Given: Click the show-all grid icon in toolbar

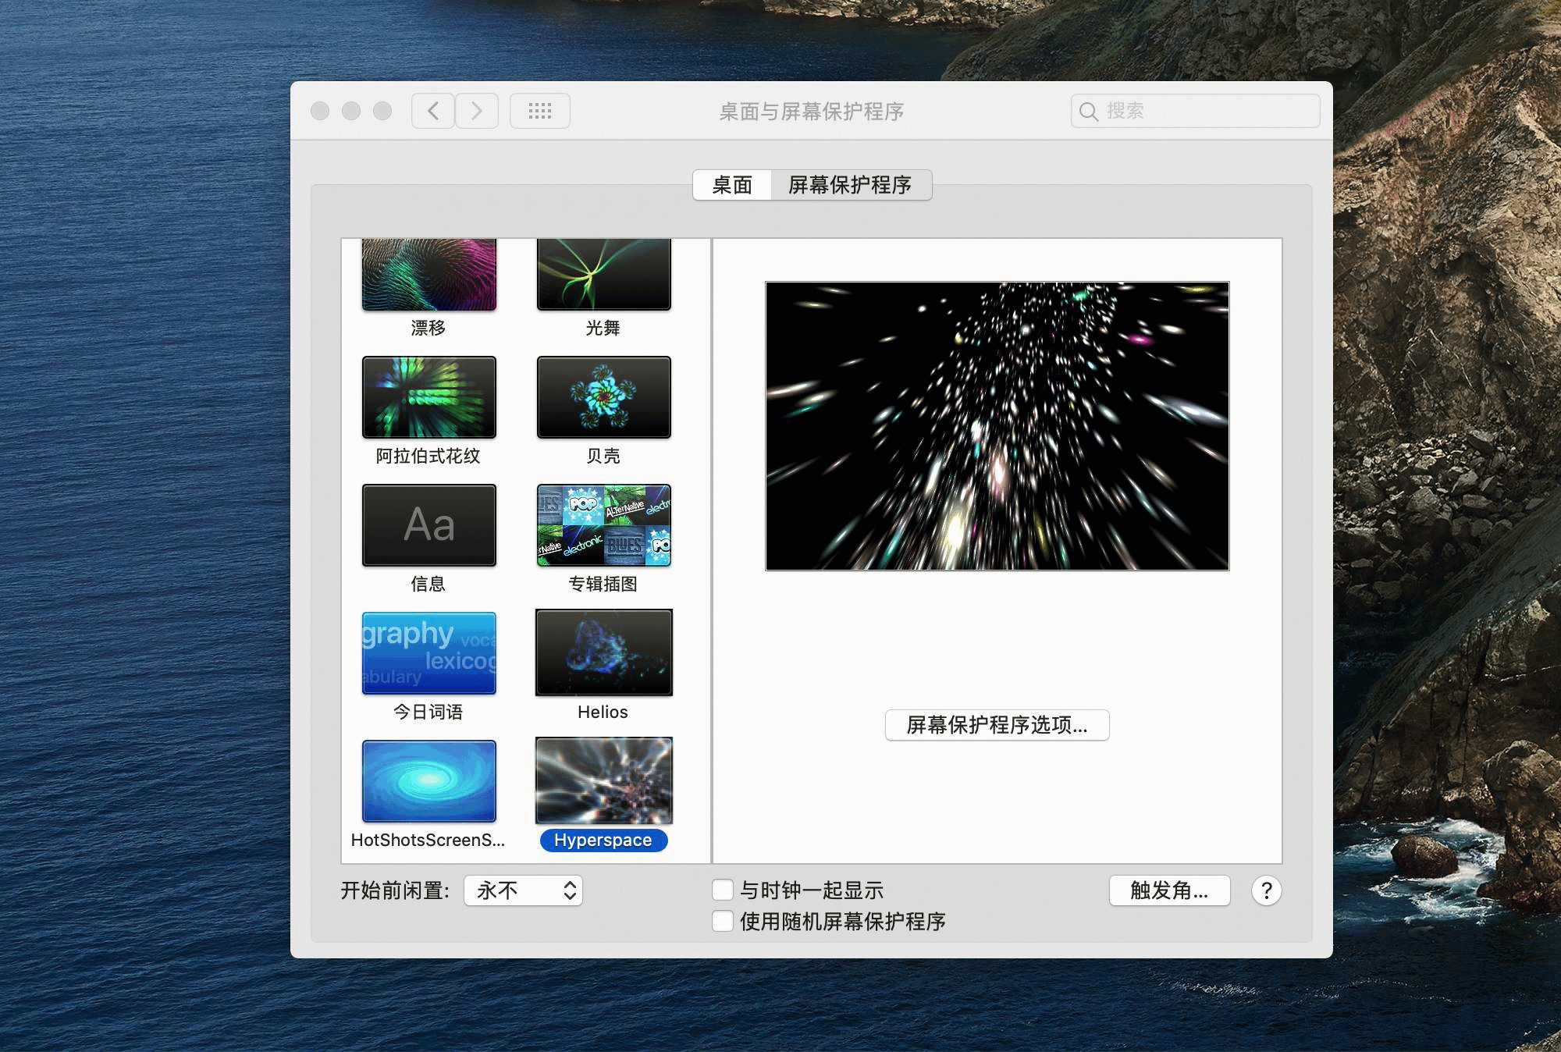Looking at the screenshot, I should click(539, 111).
